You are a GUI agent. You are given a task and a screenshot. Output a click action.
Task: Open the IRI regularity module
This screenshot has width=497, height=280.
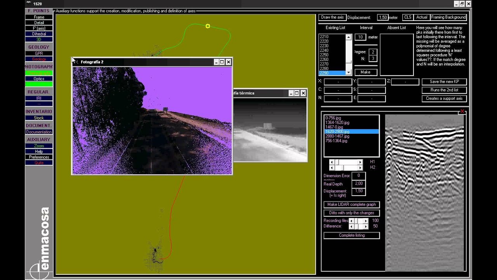pyautogui.click(x=39, y=98)
